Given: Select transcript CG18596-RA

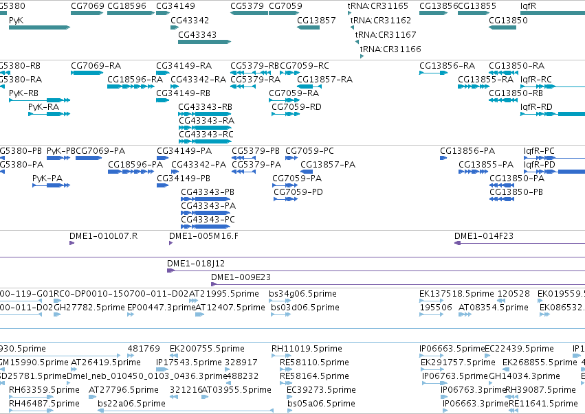Looking at the screenshot, I should (x=131, y=87).
